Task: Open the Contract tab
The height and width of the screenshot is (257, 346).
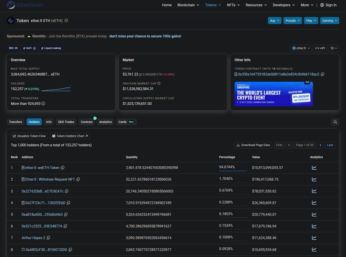Action: 86,122
